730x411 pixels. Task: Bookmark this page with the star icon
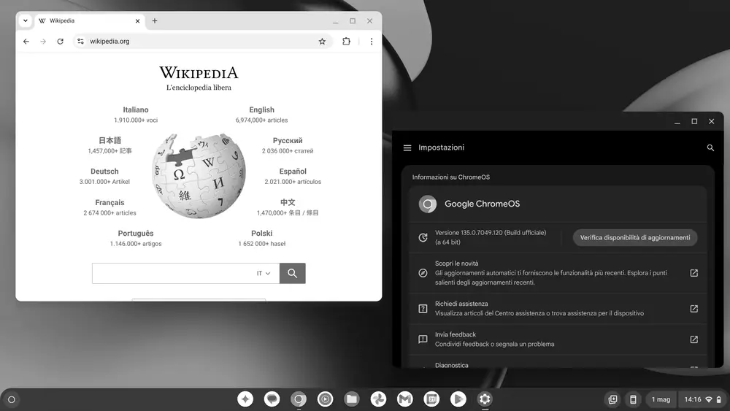pos(322,42)
